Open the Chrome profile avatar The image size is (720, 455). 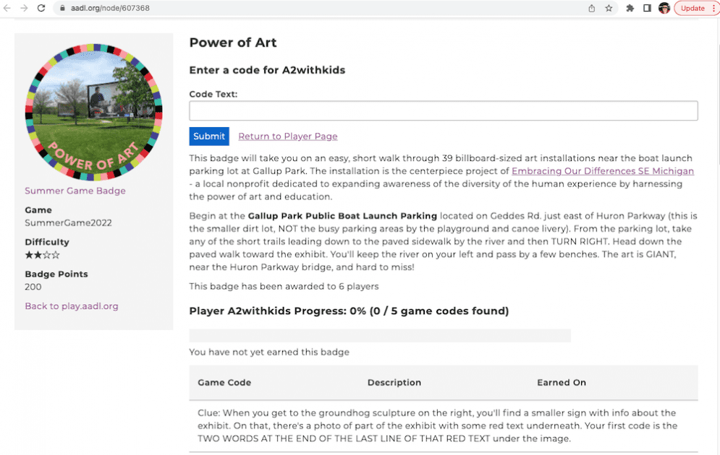(x=664, y=9)
